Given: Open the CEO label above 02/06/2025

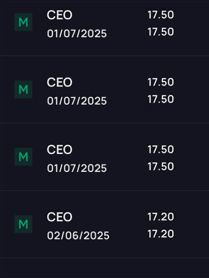Looking at the screenshot, I should click(60, 217).
